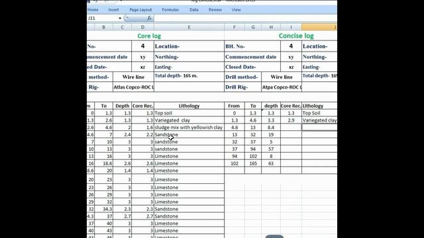The height and width of the screenshot is (238, 424).
Task: Switch to Page Layout tab
Action: [140, 10]
